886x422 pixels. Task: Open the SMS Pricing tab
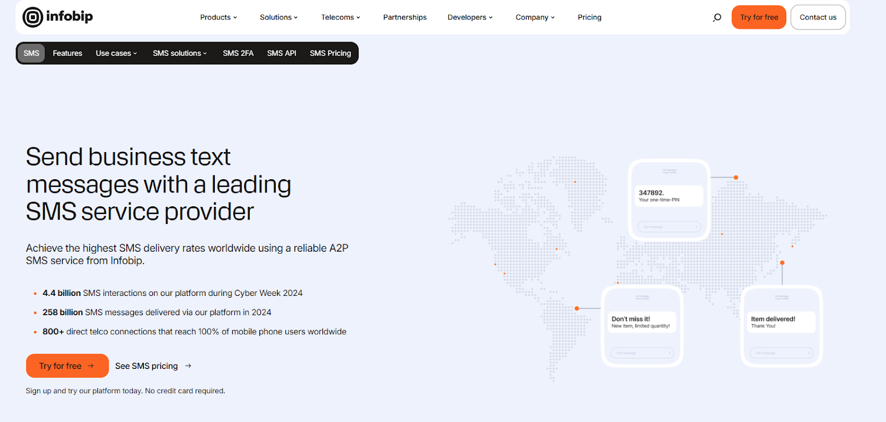pyautogui.click(x=331, y=53)
